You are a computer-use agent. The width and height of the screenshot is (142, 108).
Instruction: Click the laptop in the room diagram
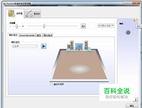click(79, 47)
